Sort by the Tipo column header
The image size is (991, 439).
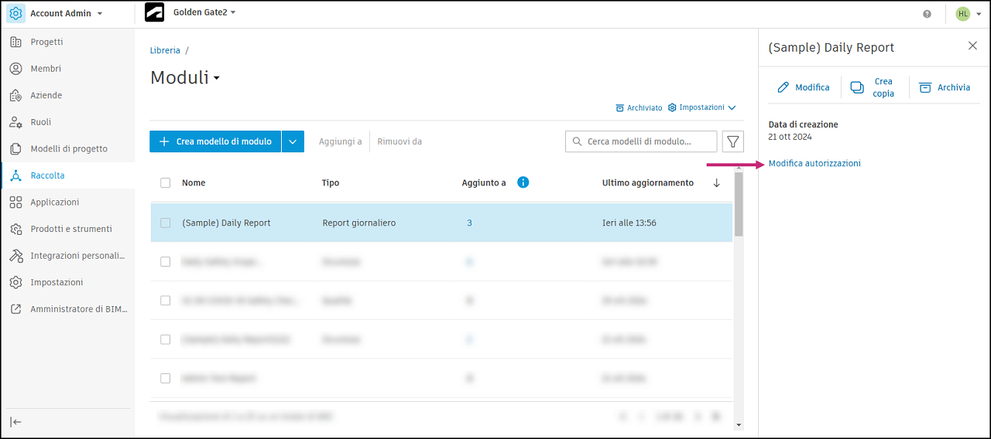pos(331,183)
